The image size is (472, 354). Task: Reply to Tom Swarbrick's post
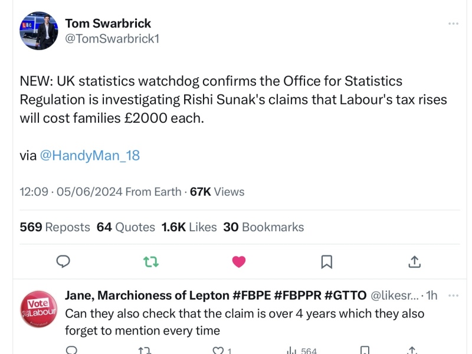coord(63,261)
